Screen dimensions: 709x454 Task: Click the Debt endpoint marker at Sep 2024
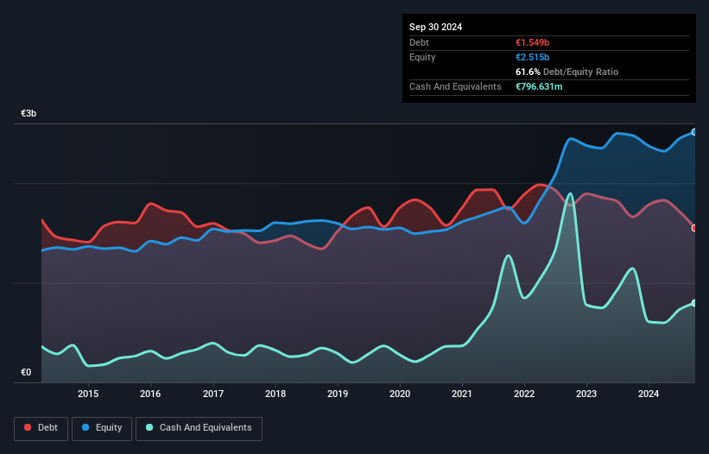coord(694,228)
